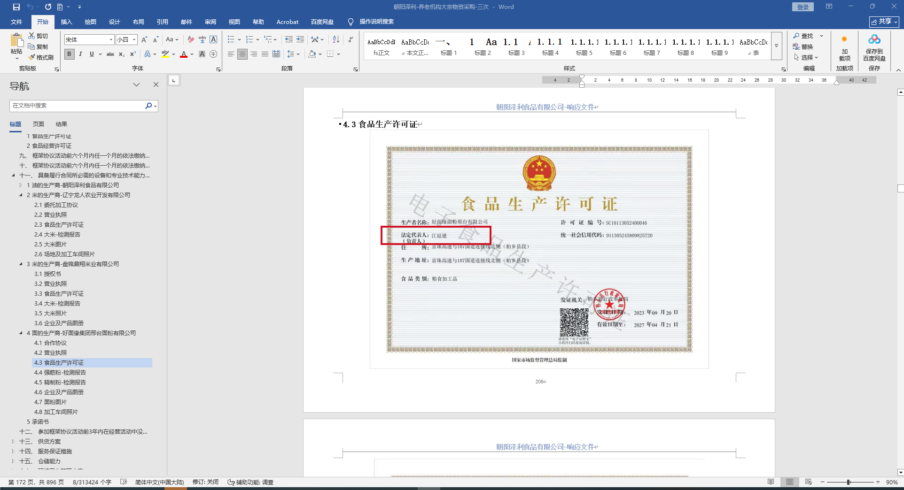Toggle subscript formatting
904x490 pixels.
(x=122, y=54)
